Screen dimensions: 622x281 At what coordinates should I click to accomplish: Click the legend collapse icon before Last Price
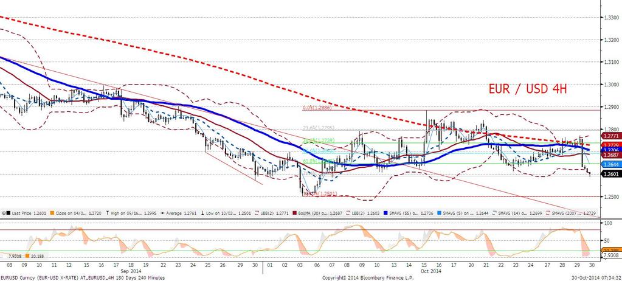coord(4,213)
